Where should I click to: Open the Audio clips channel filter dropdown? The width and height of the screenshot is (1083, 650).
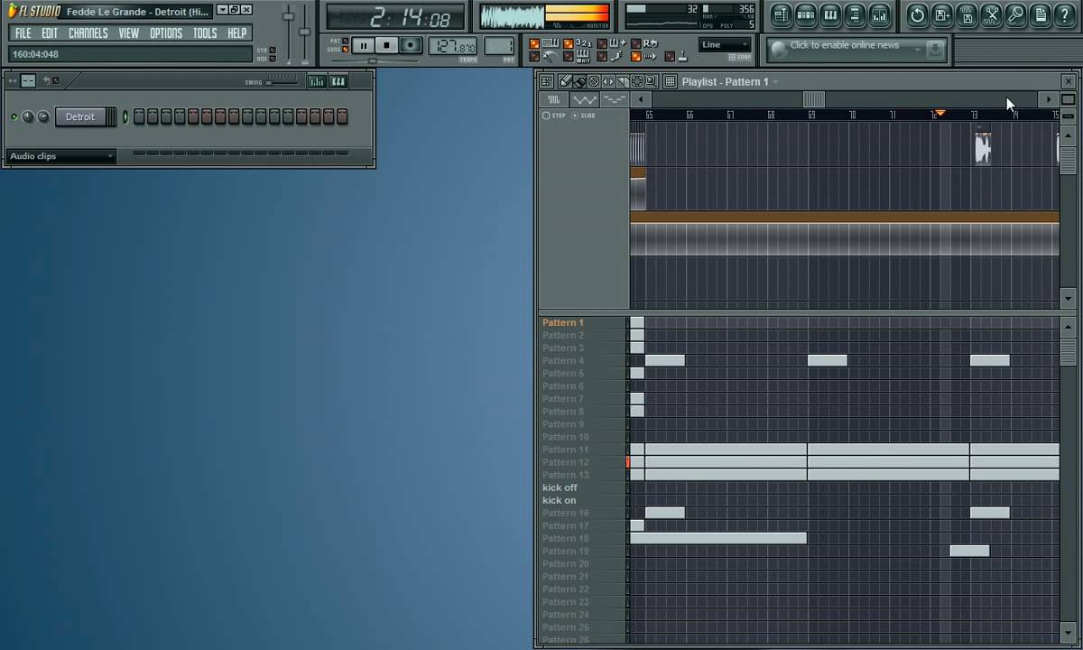(x=61, y=156)
